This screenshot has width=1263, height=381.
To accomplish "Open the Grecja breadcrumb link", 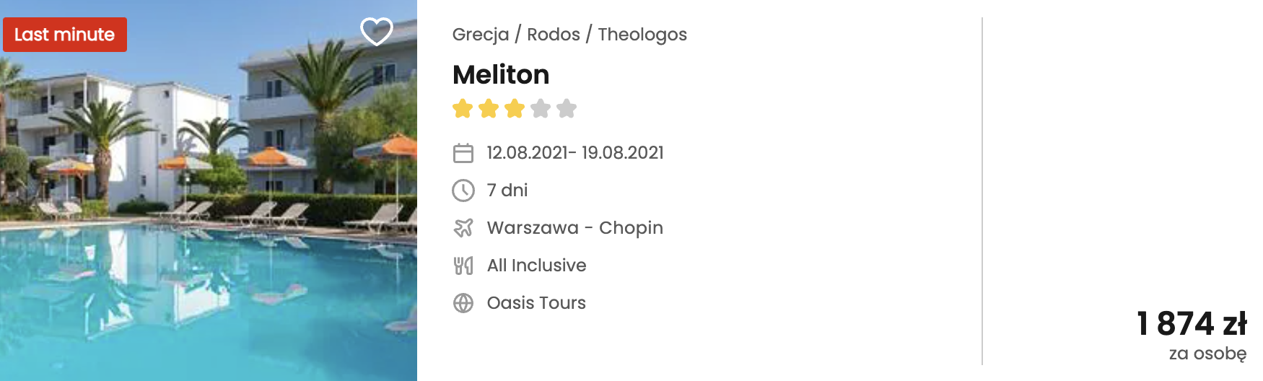I will (481, 35).
